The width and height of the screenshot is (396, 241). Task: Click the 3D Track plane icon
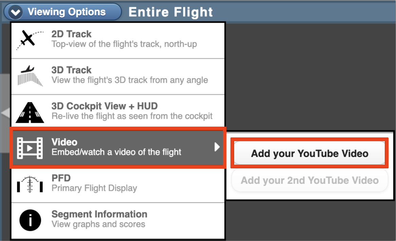click(x=30, y=76)
